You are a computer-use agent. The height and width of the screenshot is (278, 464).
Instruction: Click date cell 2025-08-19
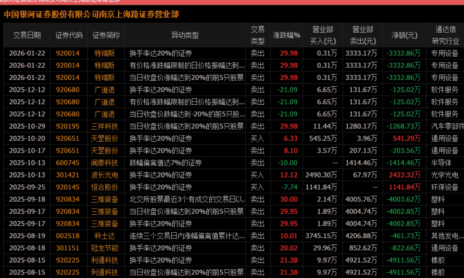click(27, 236)
